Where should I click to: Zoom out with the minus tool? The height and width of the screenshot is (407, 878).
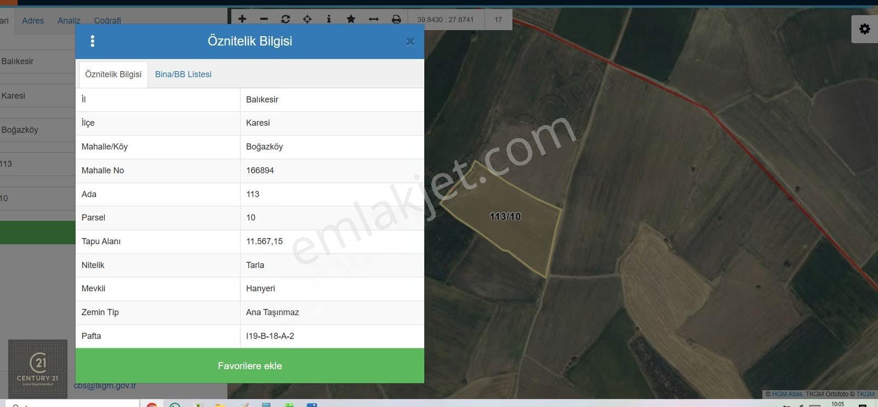264,19
